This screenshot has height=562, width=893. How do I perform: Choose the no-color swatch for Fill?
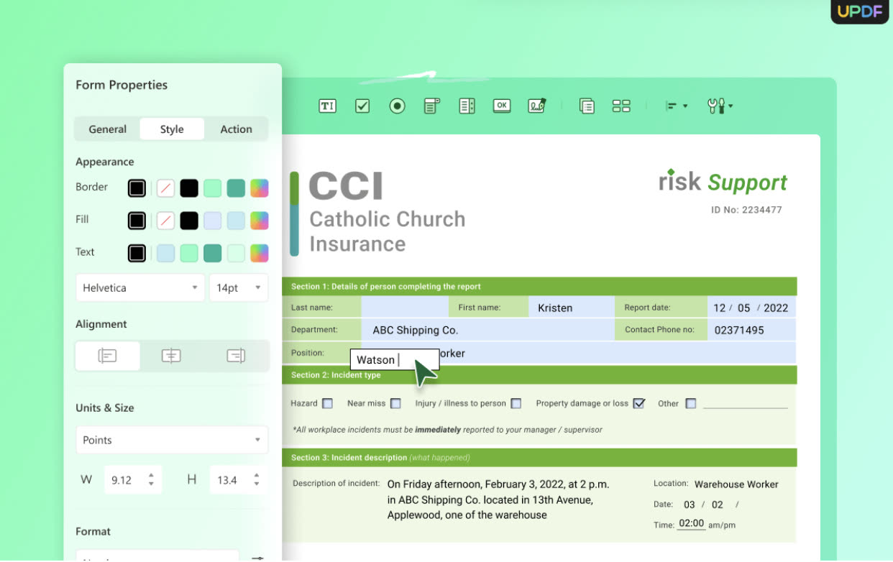tap(166, 221)
